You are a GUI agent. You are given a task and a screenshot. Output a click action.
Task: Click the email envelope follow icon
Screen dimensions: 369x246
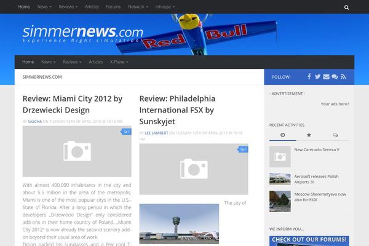point(326,77)
